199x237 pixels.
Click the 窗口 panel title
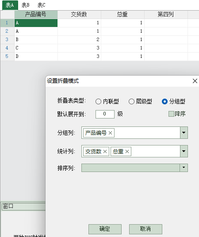click(8, 206)
